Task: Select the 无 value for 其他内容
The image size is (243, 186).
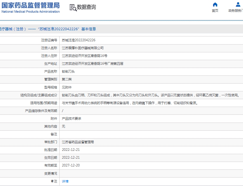Action: [x=64, y=126]
